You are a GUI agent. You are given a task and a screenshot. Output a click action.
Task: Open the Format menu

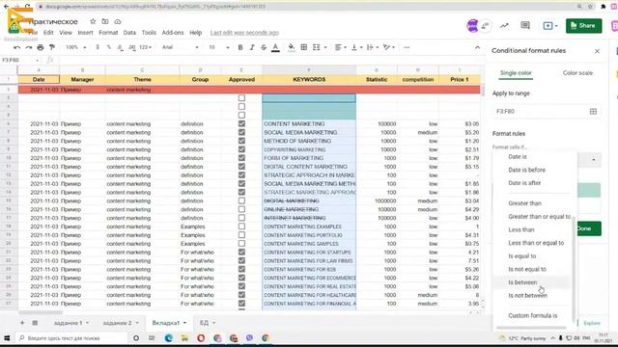point(108,33)
